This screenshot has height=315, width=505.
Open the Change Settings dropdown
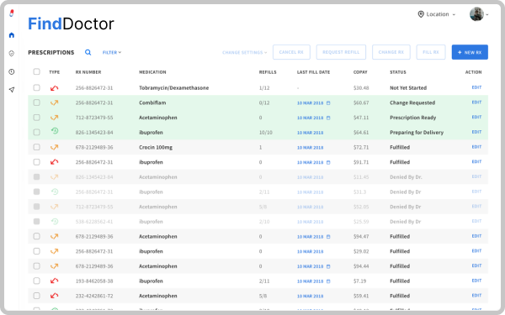(244, 52)
